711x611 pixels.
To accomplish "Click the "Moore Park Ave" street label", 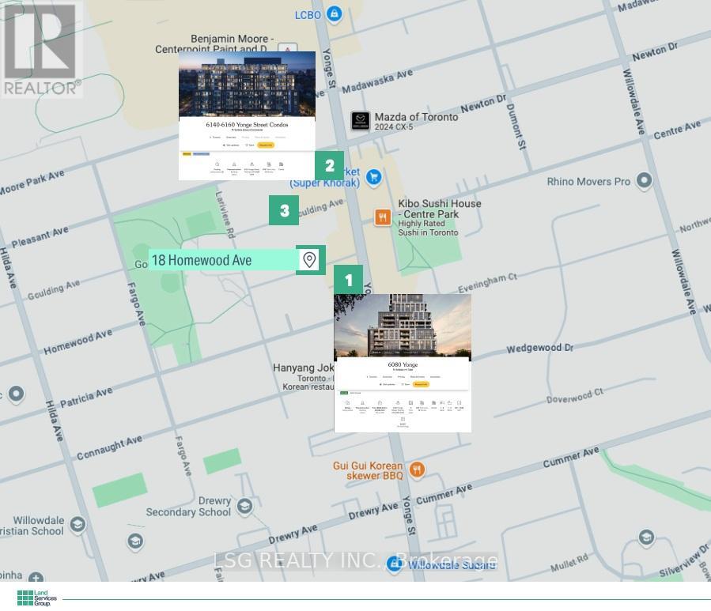I will pos(32,183).
